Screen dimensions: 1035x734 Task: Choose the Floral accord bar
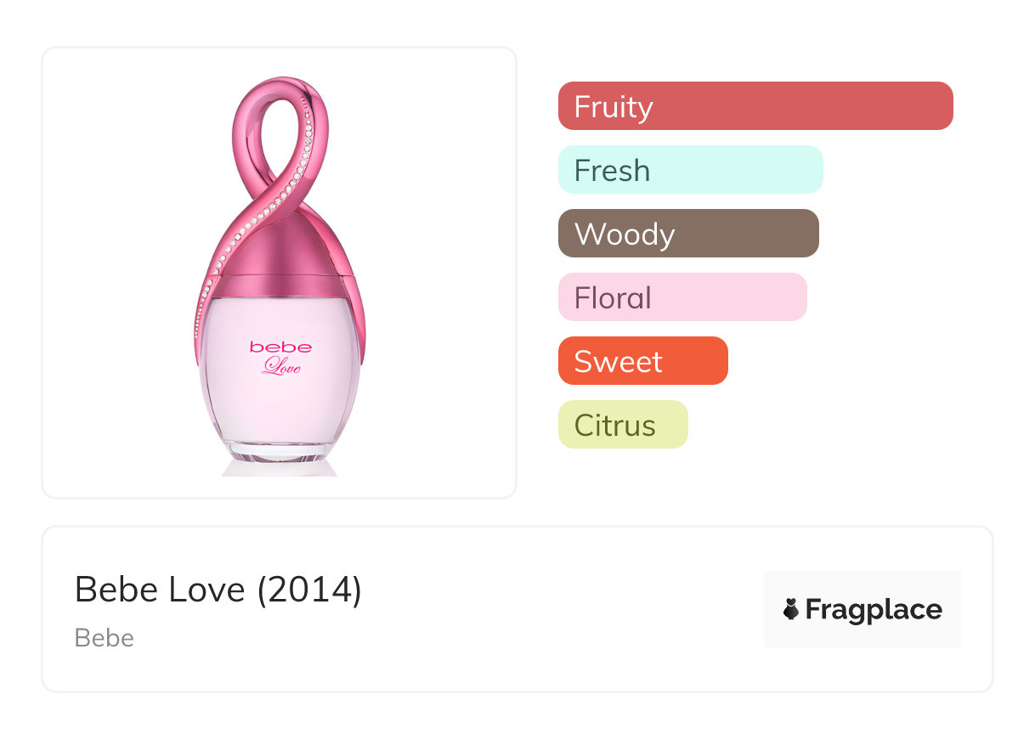(682, 297)
